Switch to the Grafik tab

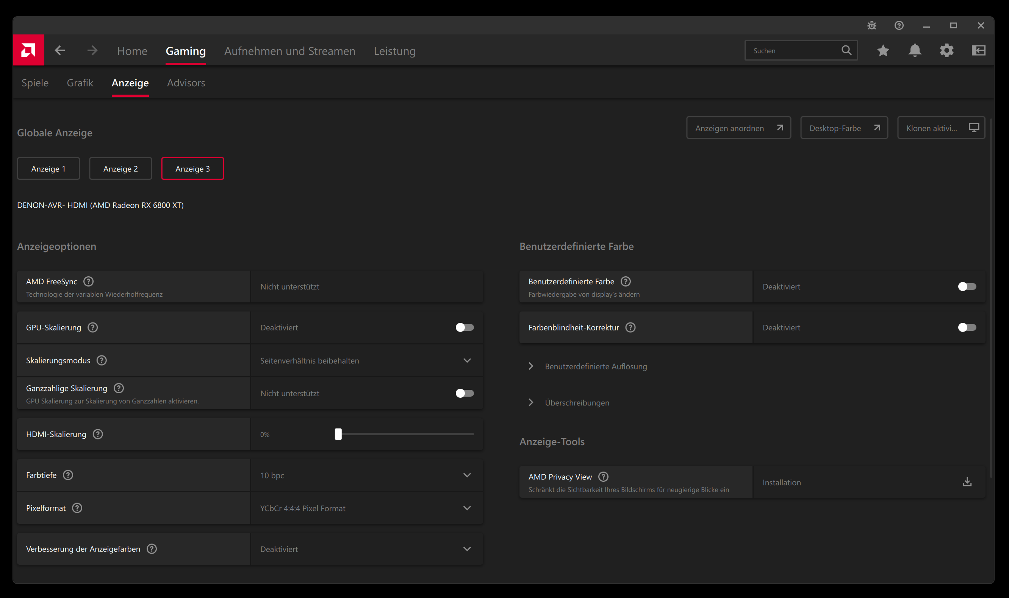coord(80,83)
